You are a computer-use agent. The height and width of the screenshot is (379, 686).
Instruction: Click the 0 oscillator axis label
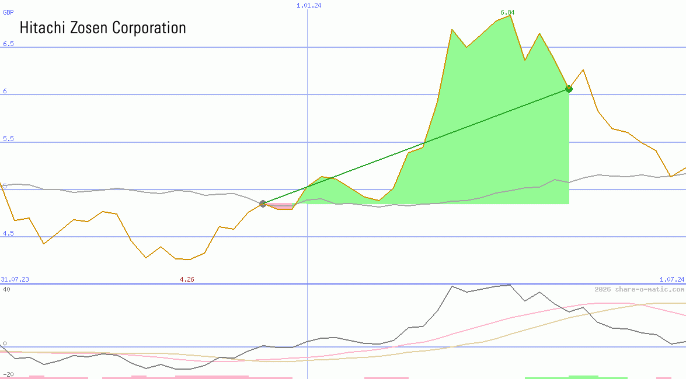(x=5, y=343)
